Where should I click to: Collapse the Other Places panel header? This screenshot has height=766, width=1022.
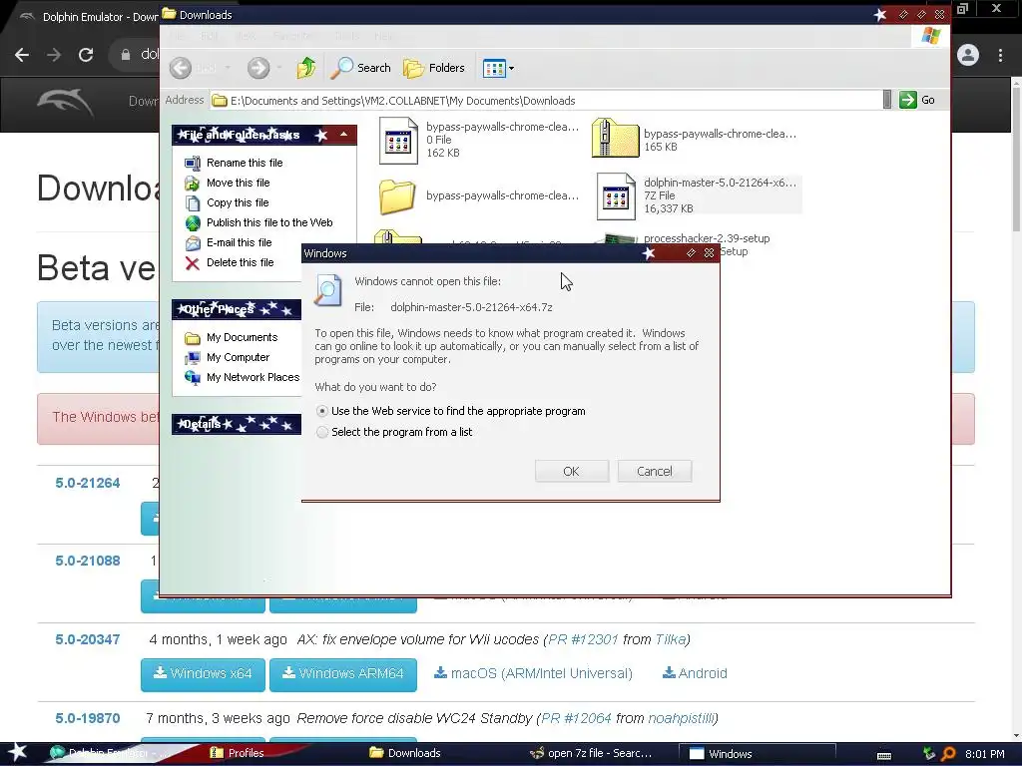pyautogui.click(x=236, y=309)
